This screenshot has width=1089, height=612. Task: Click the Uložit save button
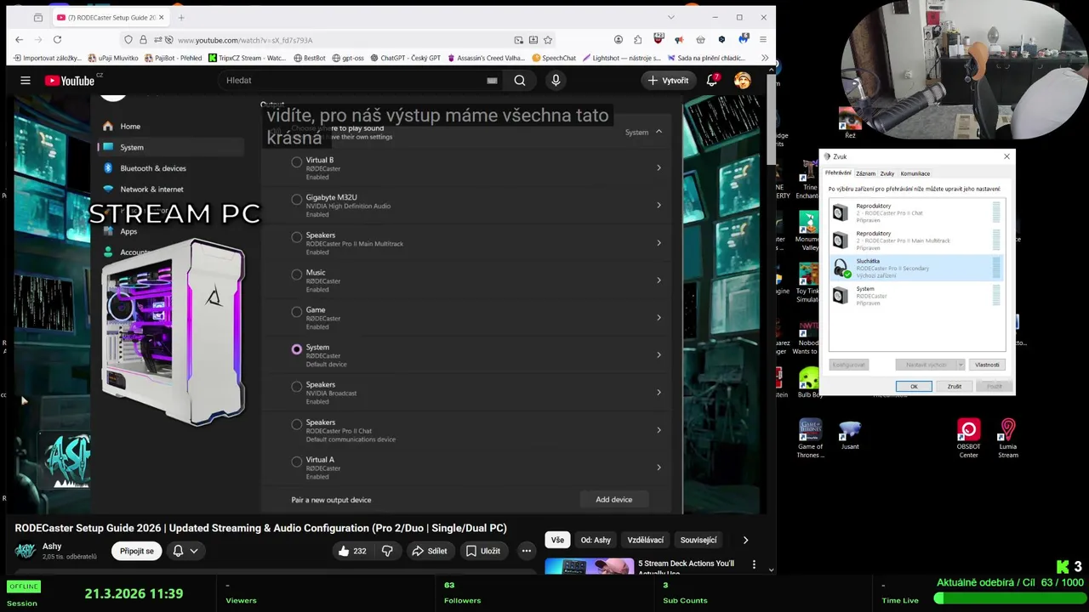click(x=482, y=551)
